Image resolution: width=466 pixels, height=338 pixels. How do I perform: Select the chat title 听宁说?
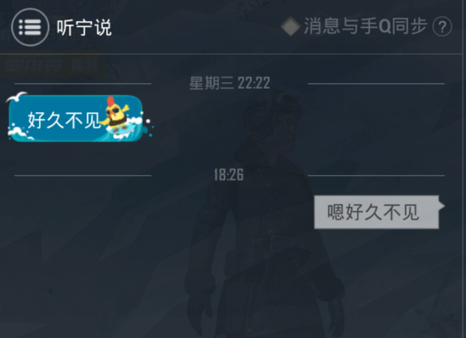[x=84, y=27]
